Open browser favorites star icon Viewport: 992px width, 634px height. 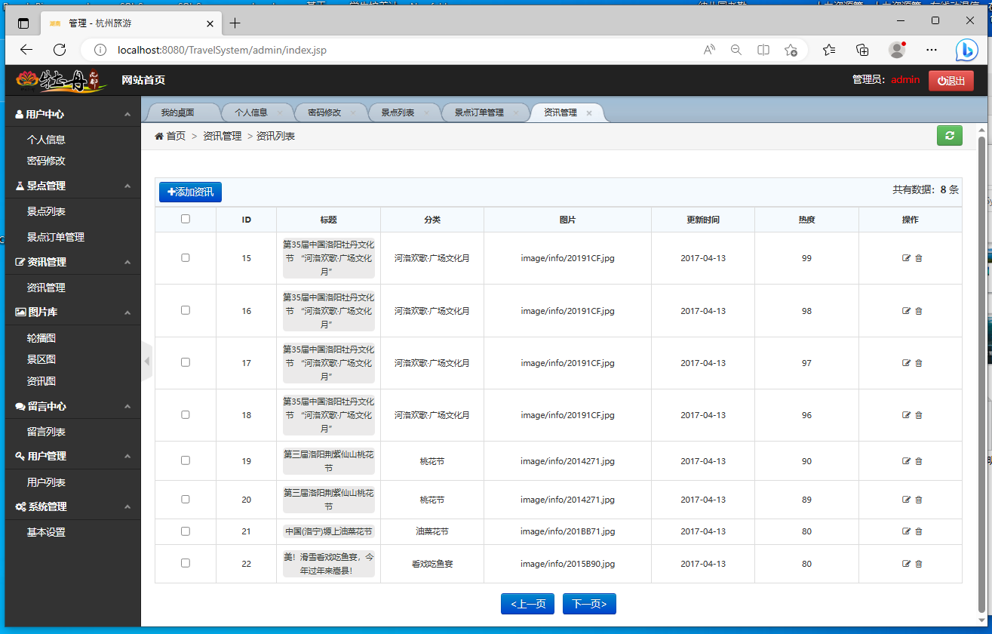[829, 50]
